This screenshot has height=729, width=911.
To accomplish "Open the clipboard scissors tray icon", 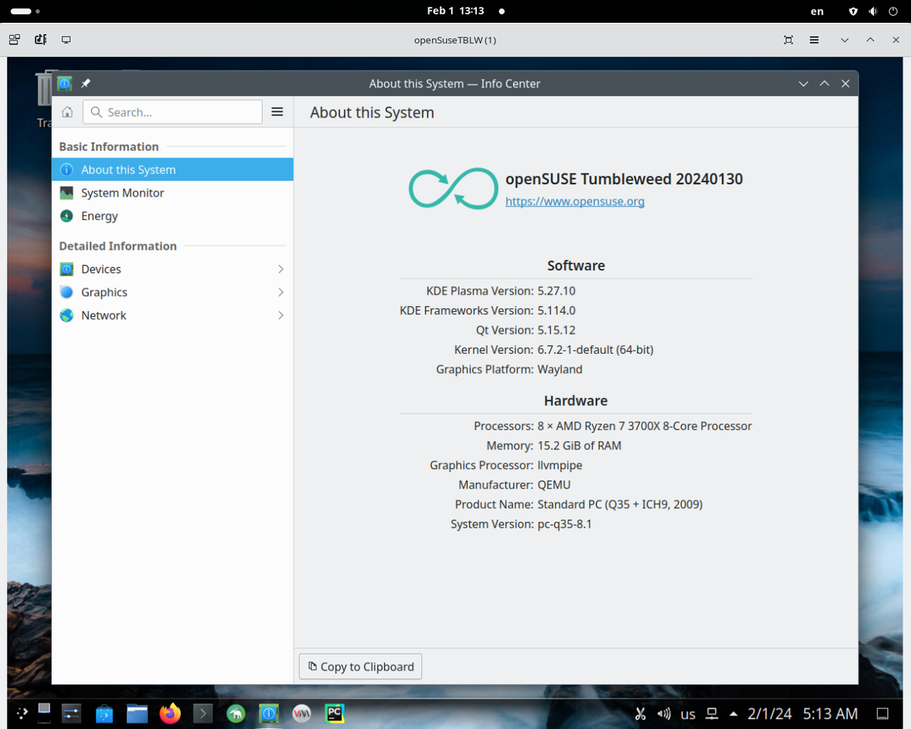I will (x=640, y=714).
